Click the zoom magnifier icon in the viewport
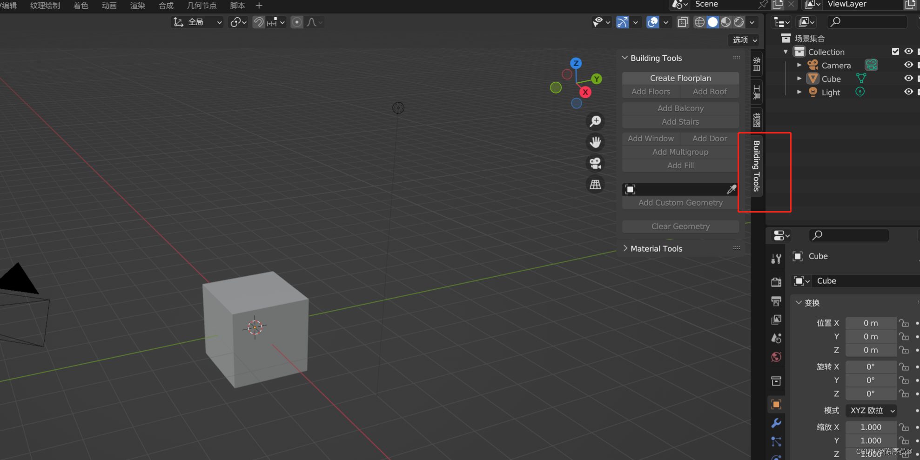This screenshot has width=920, height=460. (x=595, y=121)
